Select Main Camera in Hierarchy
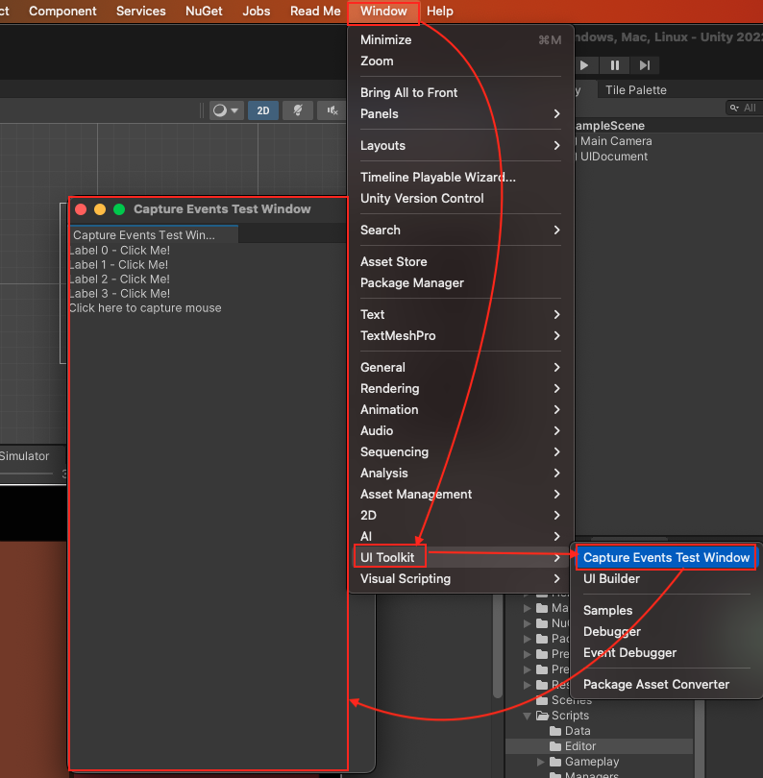 615,141
